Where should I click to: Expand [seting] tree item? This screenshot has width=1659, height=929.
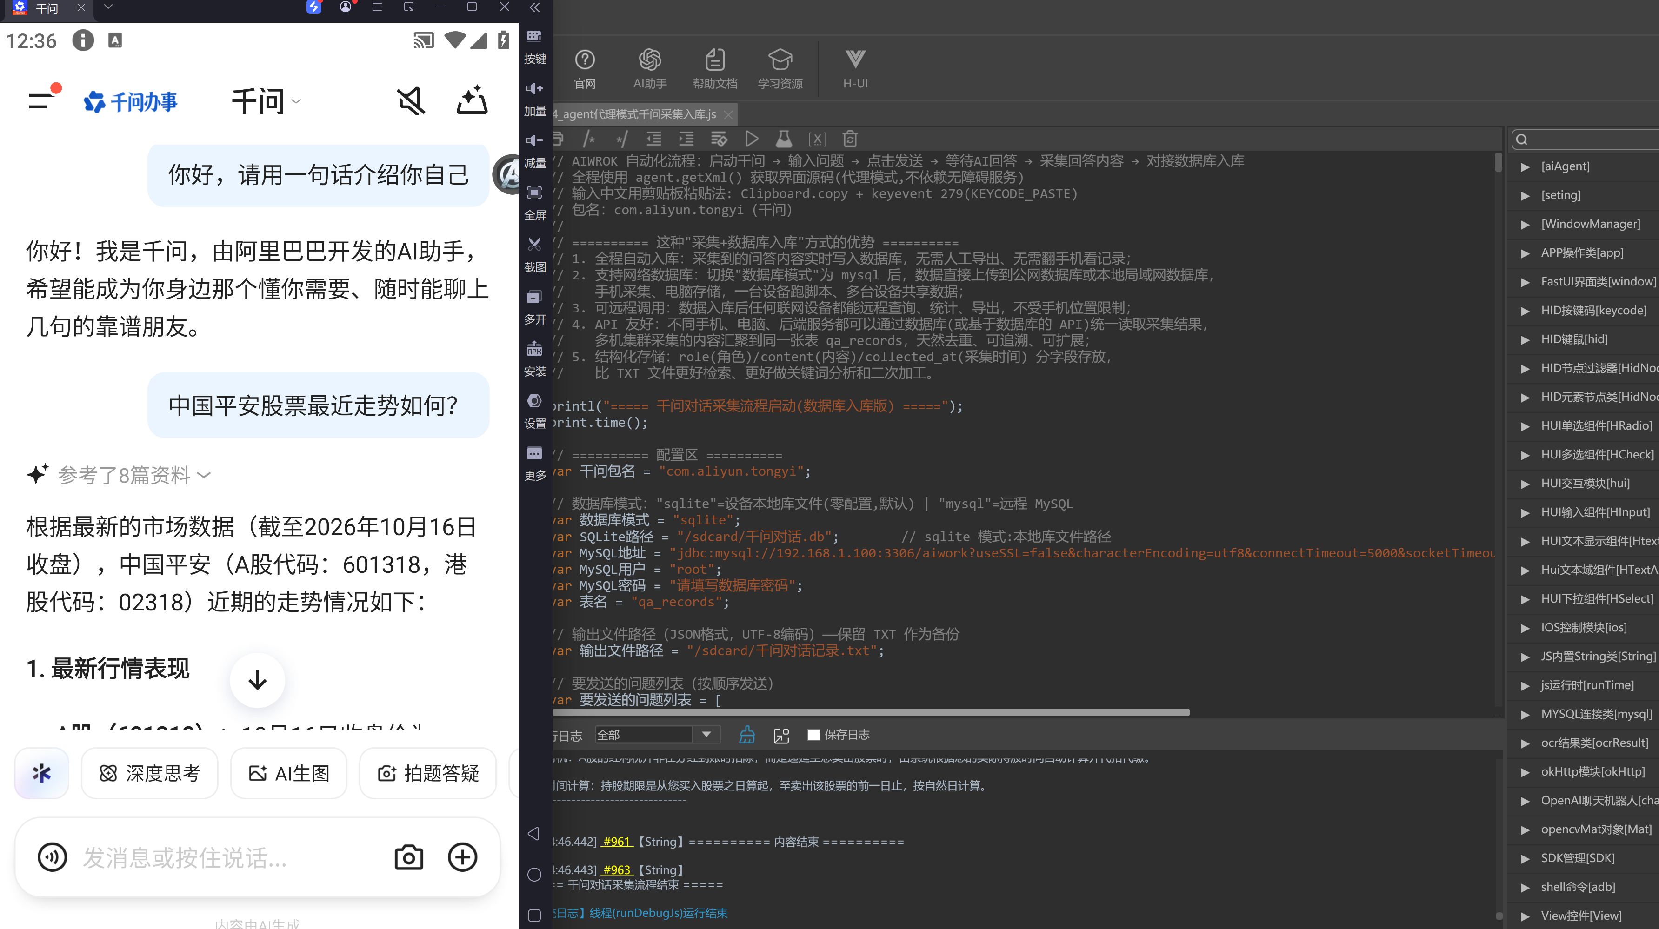point(1560,195)
